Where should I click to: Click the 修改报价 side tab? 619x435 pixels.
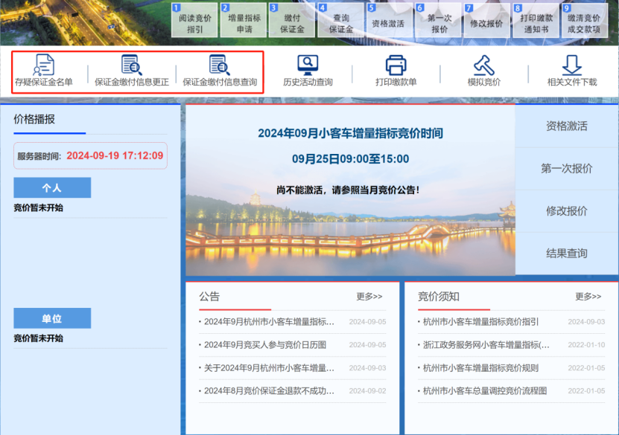(567, 211)
